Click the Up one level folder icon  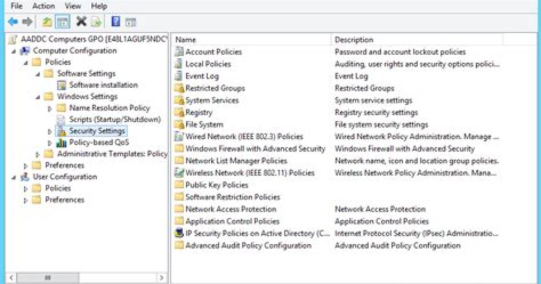tap(47, 22)
